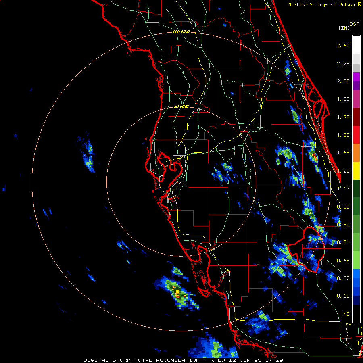Image resolution: width=363 pixels, height=363 pixels.
Task: Click the yellow-red storm core offshore southwest
Action: click(178, 294)
